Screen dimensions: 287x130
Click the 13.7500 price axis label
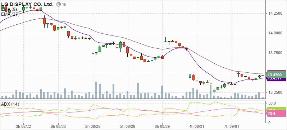[275, 53]
